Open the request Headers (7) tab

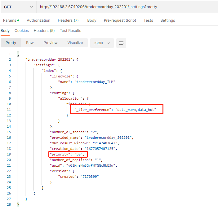click(x=68, y=20)
